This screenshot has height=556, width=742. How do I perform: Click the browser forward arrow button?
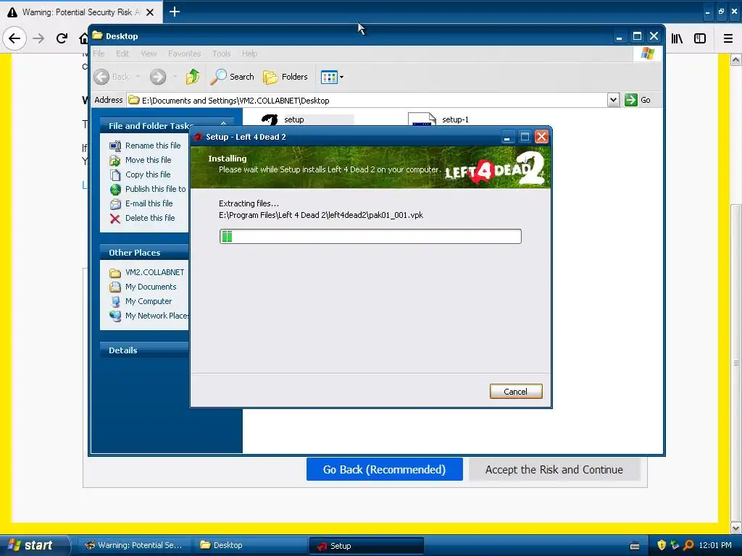(x=38, y=38)
